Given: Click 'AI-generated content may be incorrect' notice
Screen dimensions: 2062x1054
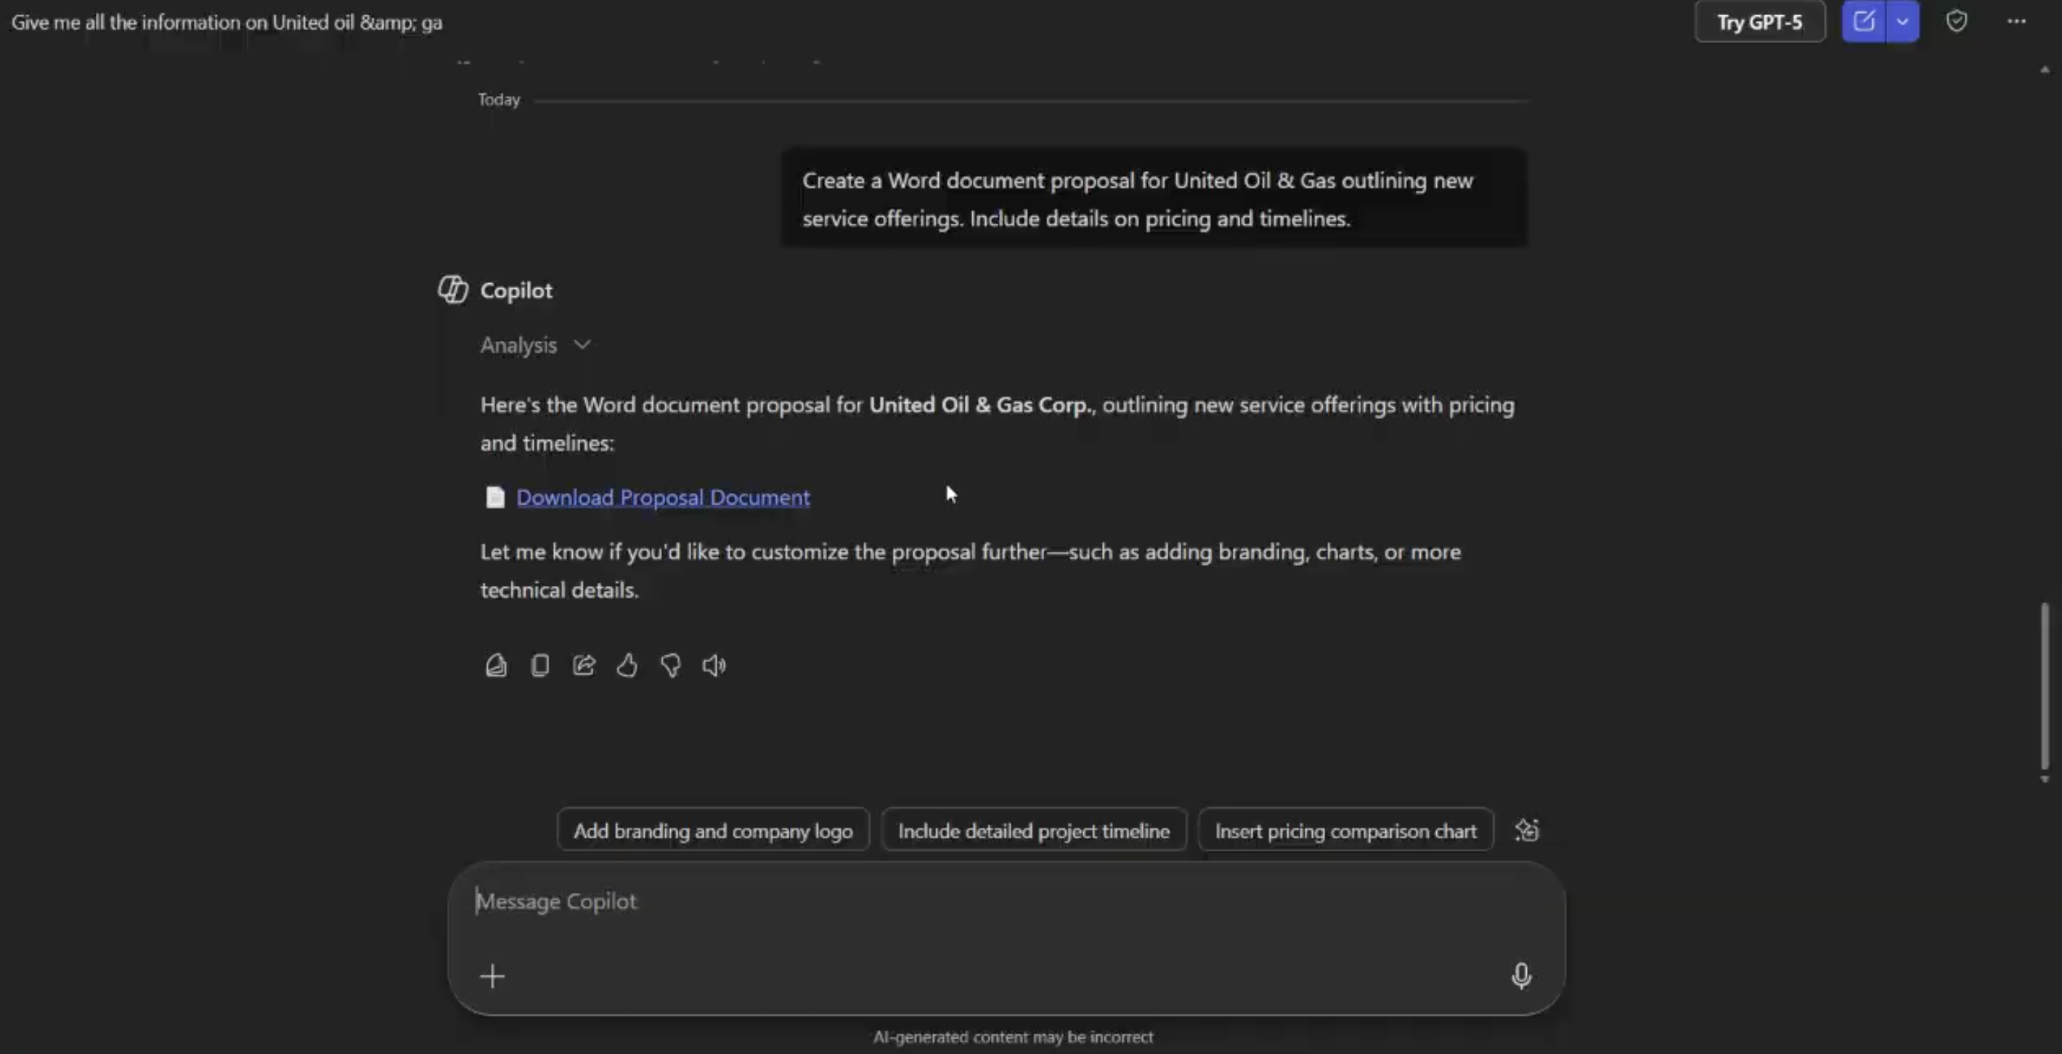Looking at the screenshot, I should coord(1013,1037).
